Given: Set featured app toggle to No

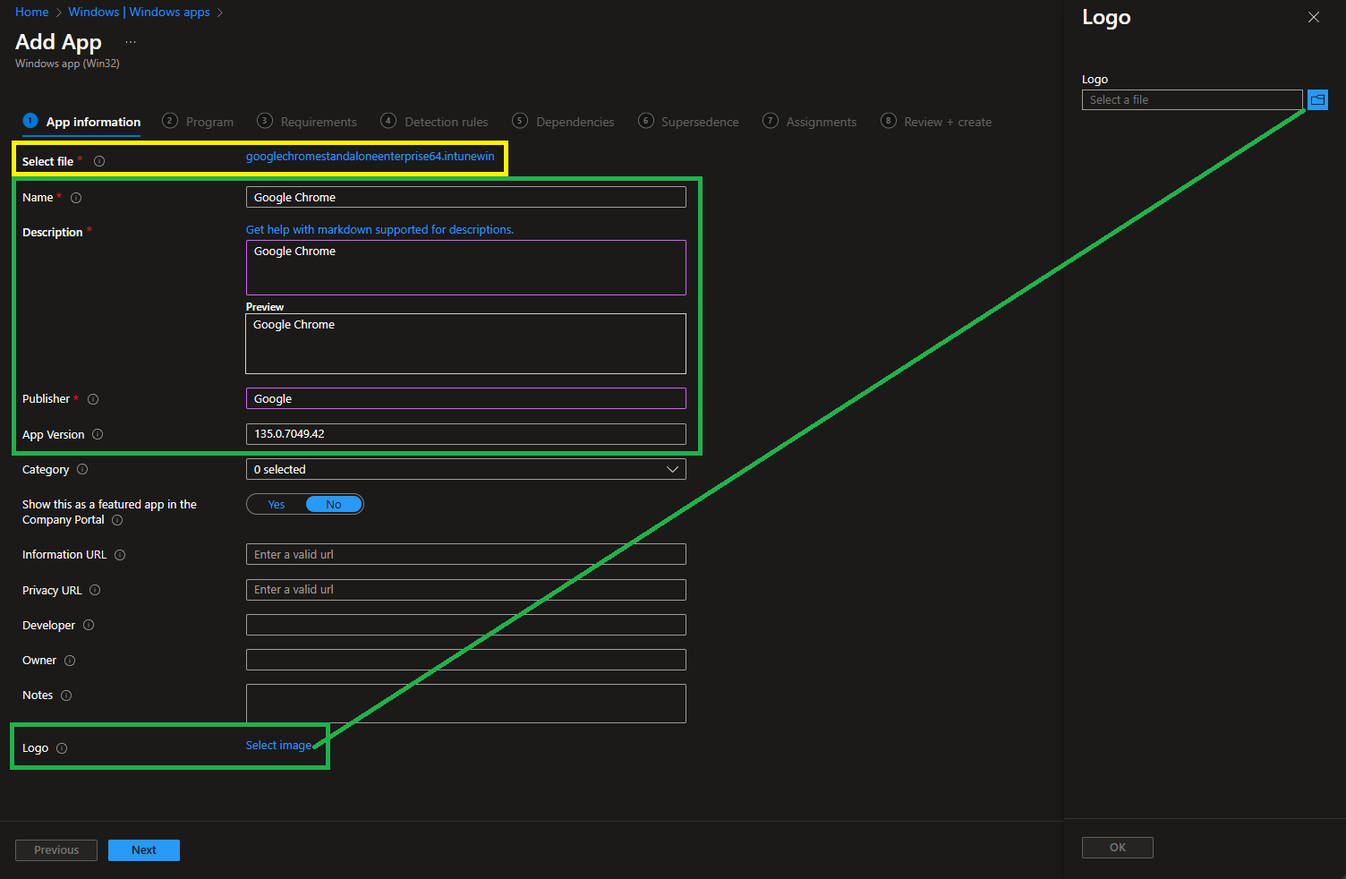Looking at the screenshot, I should click(334, 505).
